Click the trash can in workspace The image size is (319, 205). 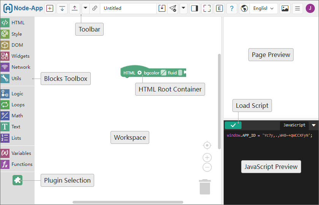(x=205, y=187)
